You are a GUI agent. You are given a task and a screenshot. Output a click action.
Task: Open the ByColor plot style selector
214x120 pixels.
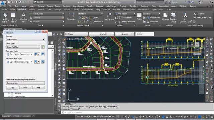point(145,34)
